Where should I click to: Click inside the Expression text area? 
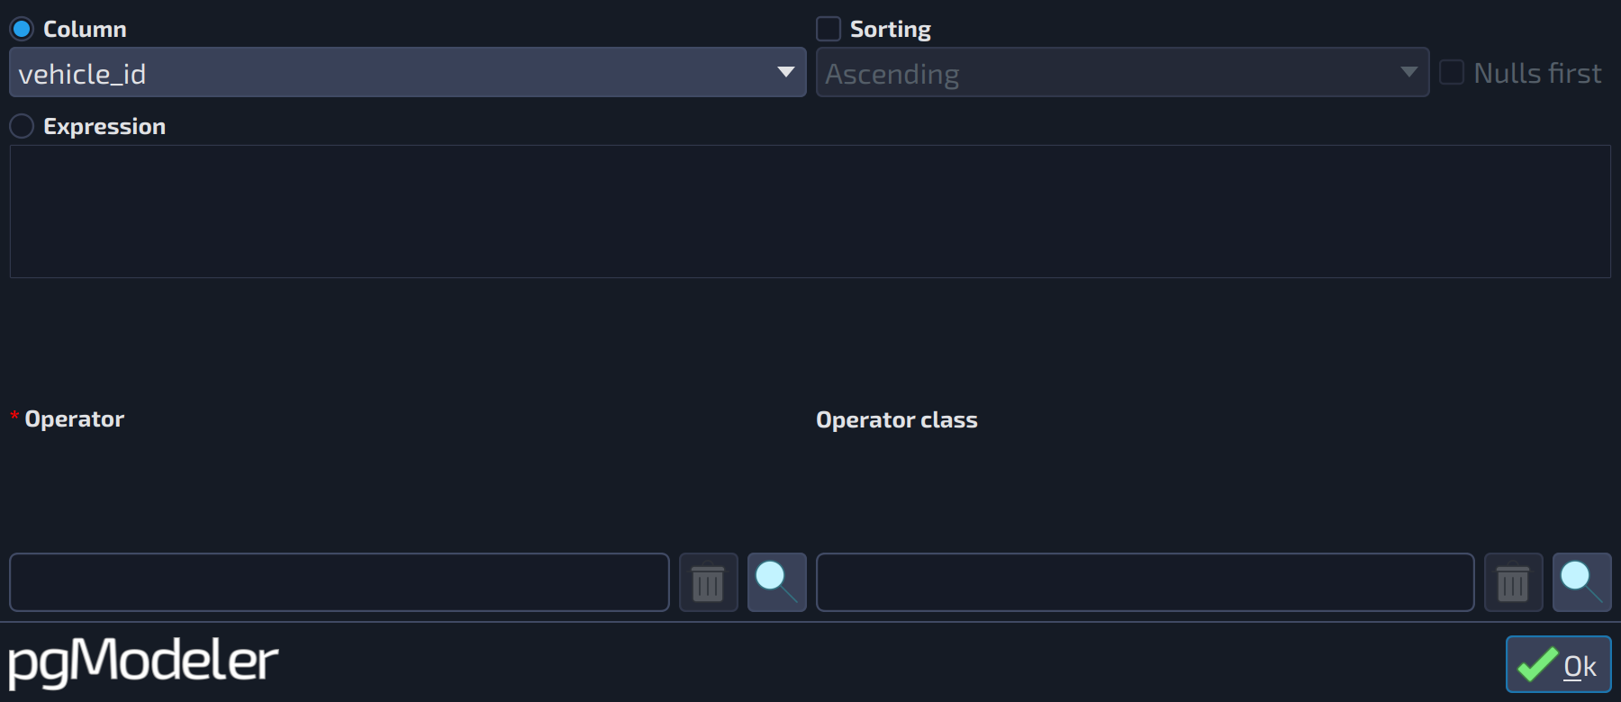(810, 211)
